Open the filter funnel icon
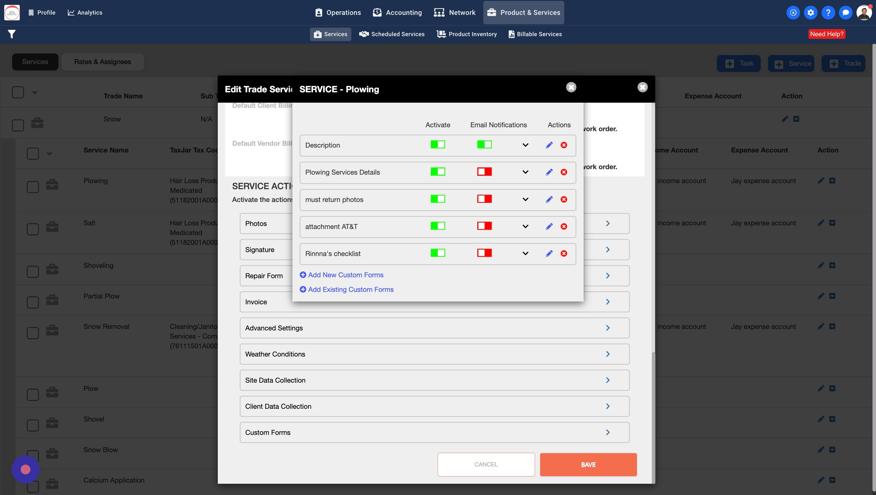 click(12, 34)
